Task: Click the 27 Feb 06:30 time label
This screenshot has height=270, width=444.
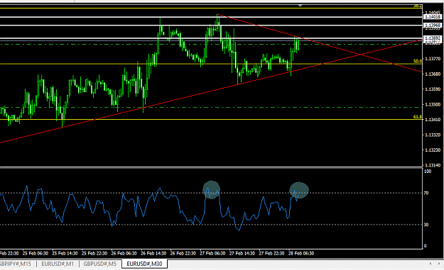Action: (212, 253)
